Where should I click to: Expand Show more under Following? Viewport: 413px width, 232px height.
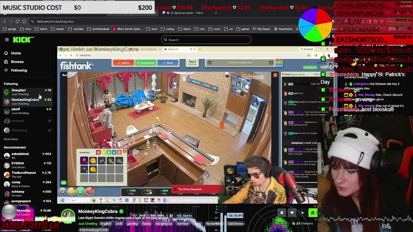coord(11,139)
